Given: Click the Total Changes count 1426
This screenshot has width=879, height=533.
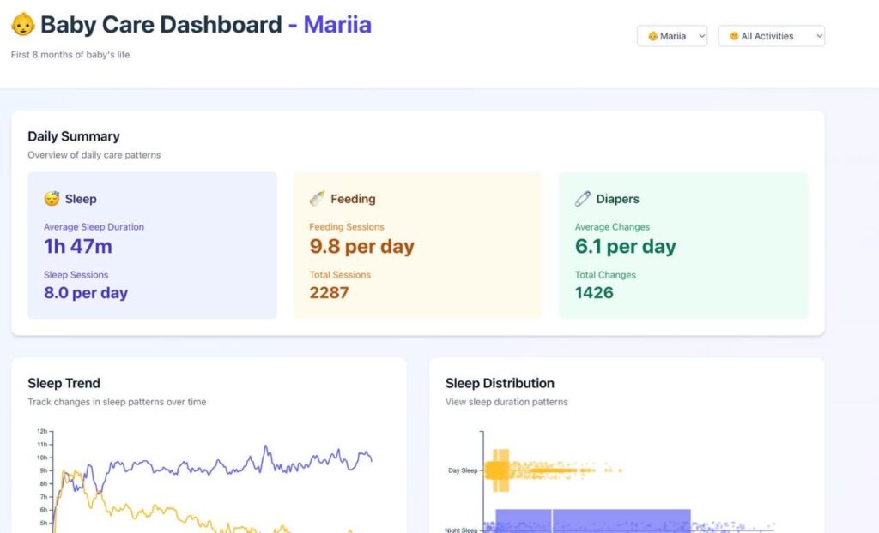Looking at the screenshot, I should coord(594,293).
